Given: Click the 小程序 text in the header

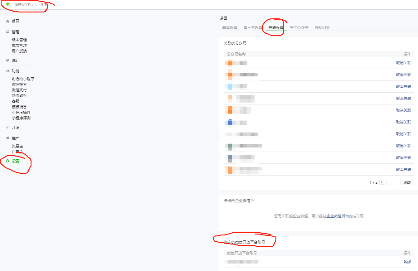Looking at the screenshot, I should click(42, 5).
